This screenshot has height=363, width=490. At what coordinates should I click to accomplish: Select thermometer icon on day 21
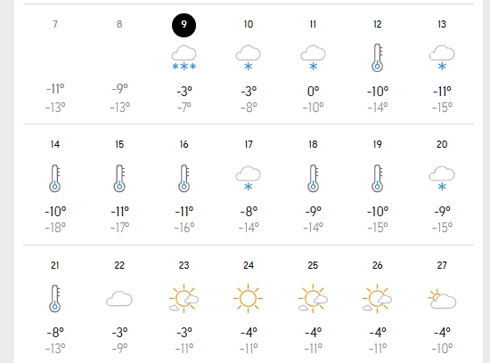tap(55, 299)
